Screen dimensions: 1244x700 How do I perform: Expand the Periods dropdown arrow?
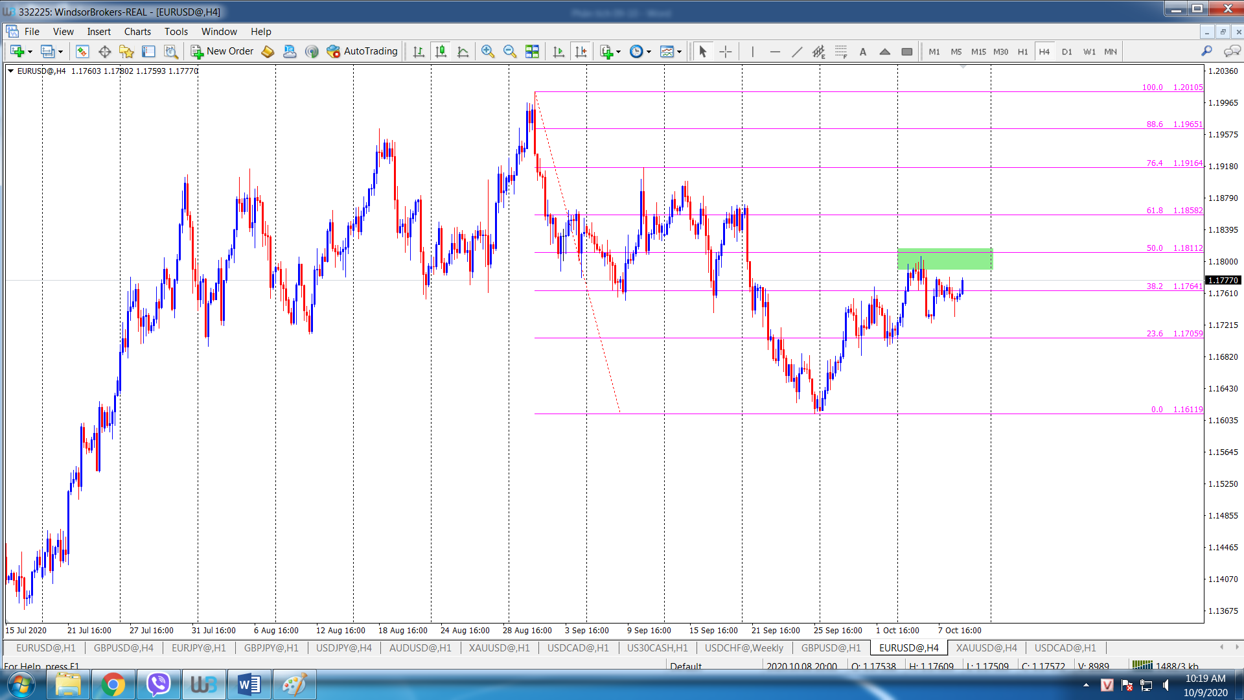pyautogui.click(x=649, y=52)
